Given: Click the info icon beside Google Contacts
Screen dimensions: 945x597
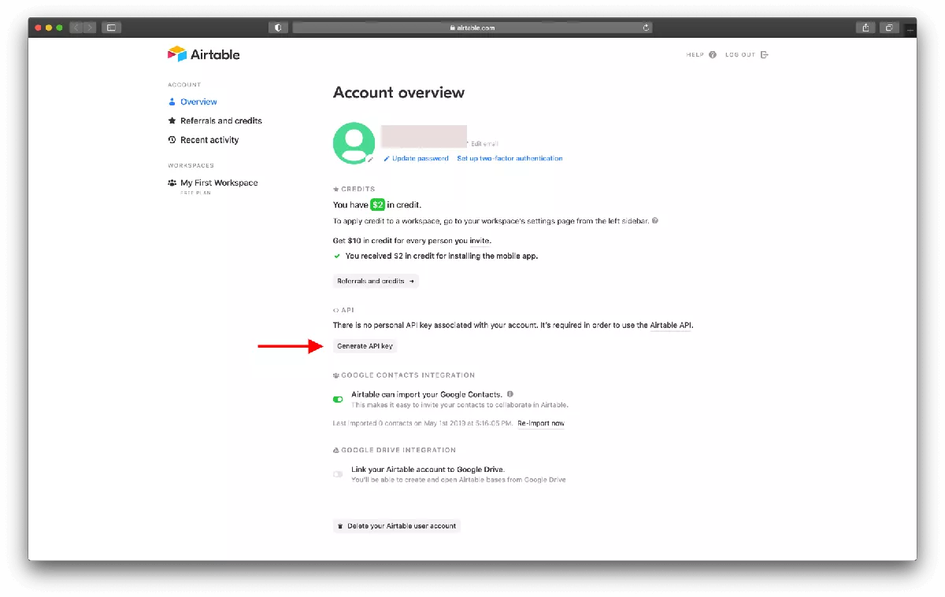Looking at the screenshot, I should 510,394.
